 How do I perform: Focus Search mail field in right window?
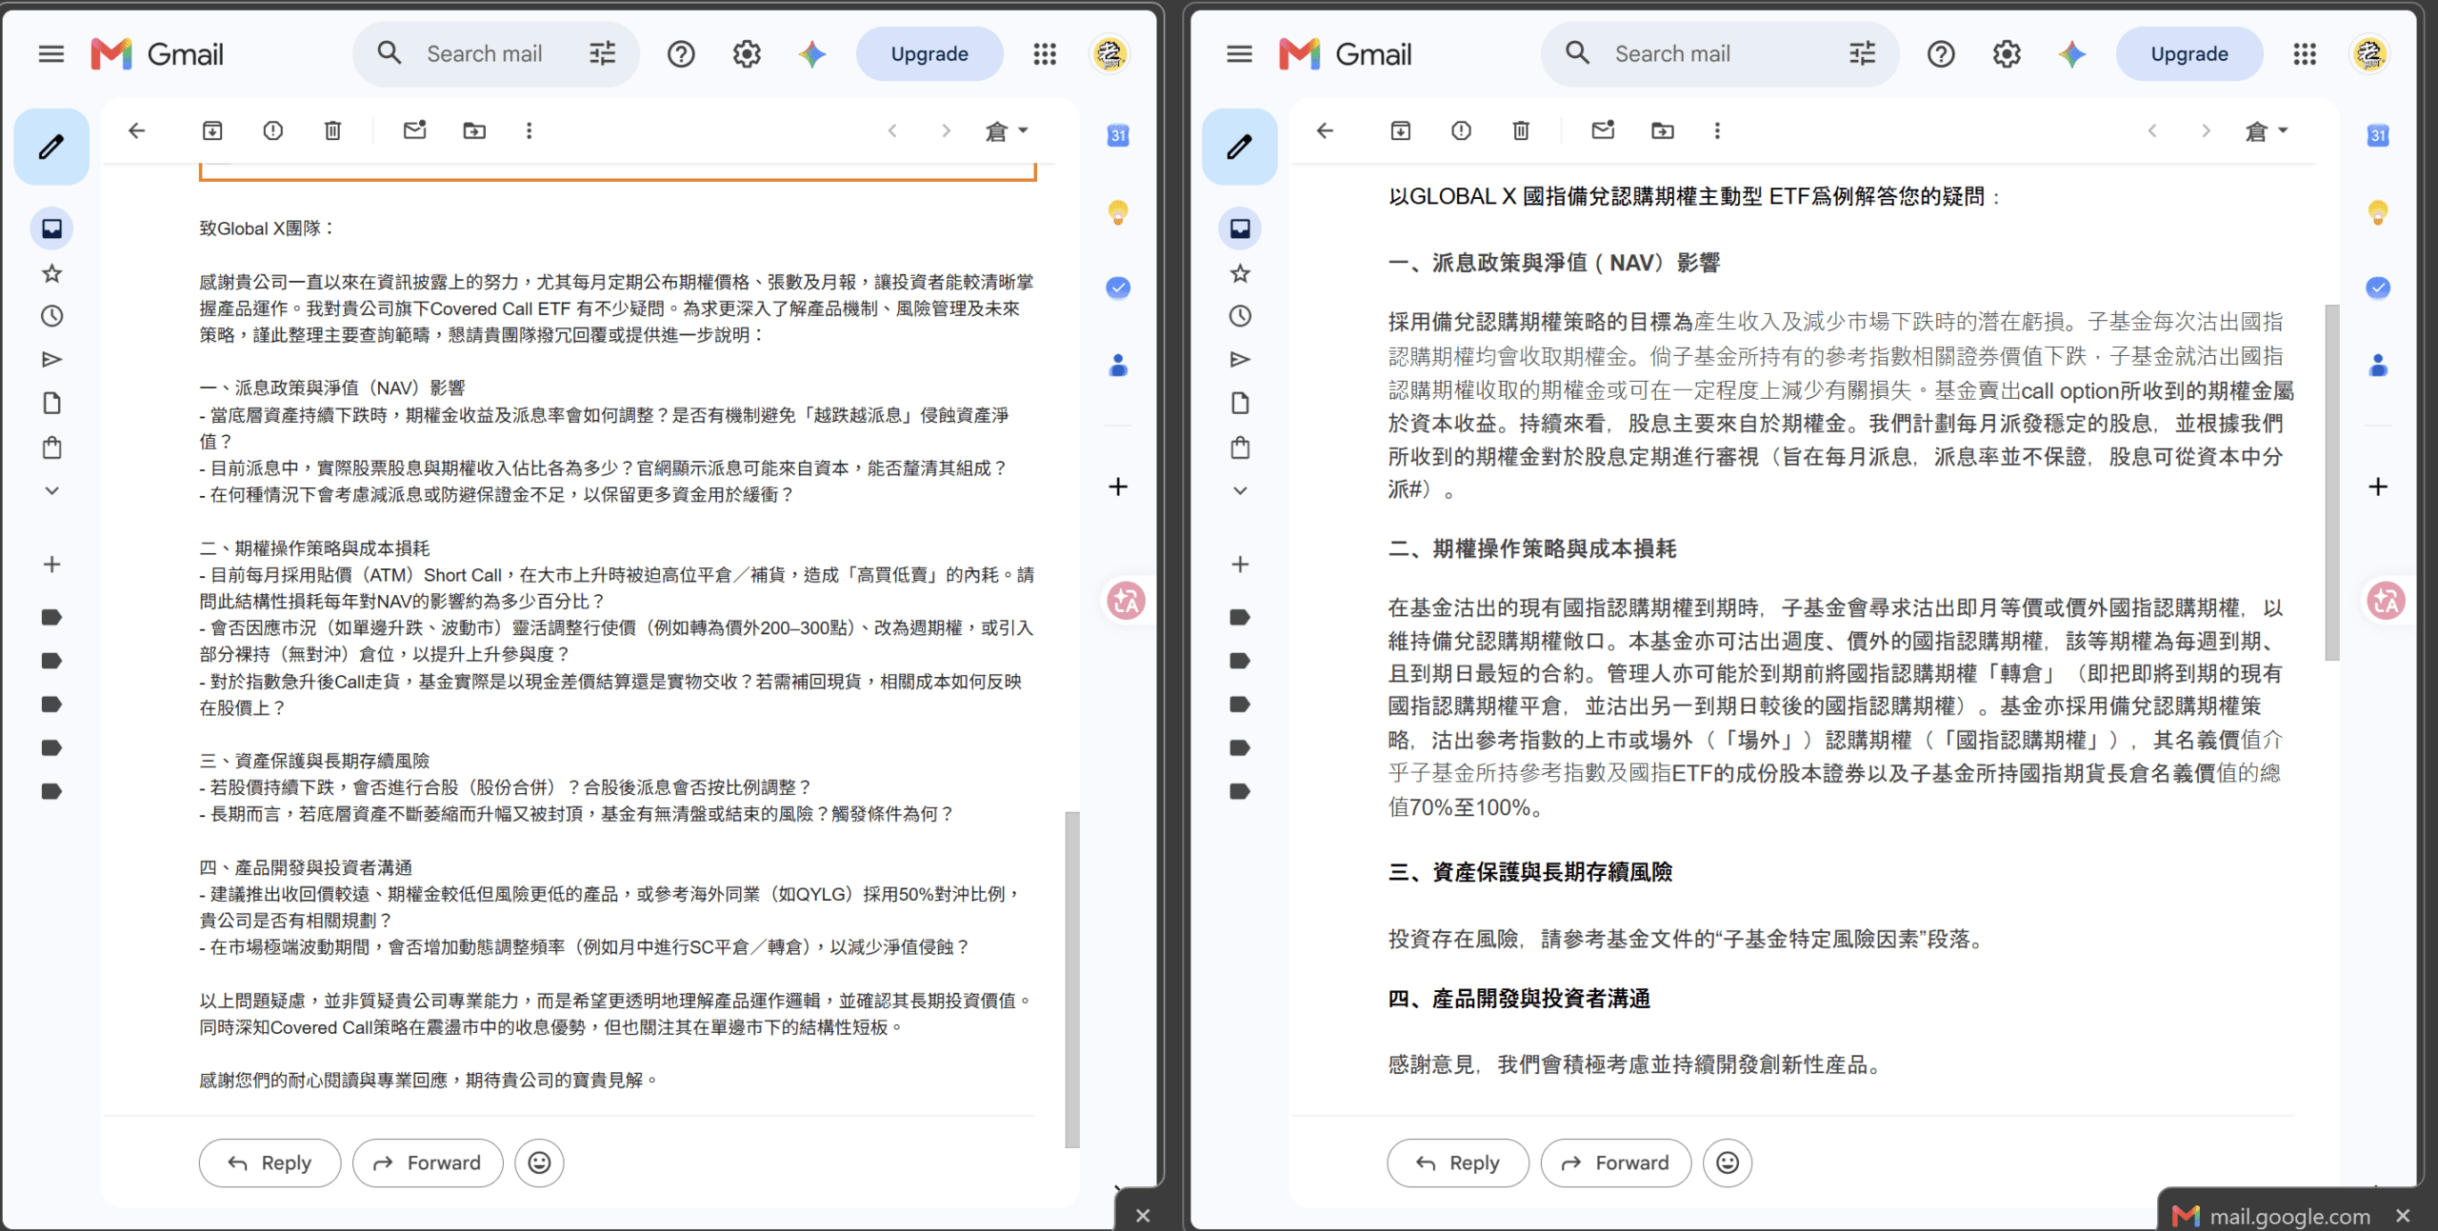[x=1672, y=54]
